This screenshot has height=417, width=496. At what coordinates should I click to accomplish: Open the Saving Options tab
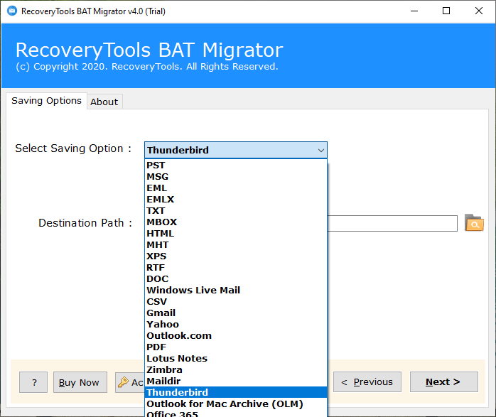coord(46,101)
